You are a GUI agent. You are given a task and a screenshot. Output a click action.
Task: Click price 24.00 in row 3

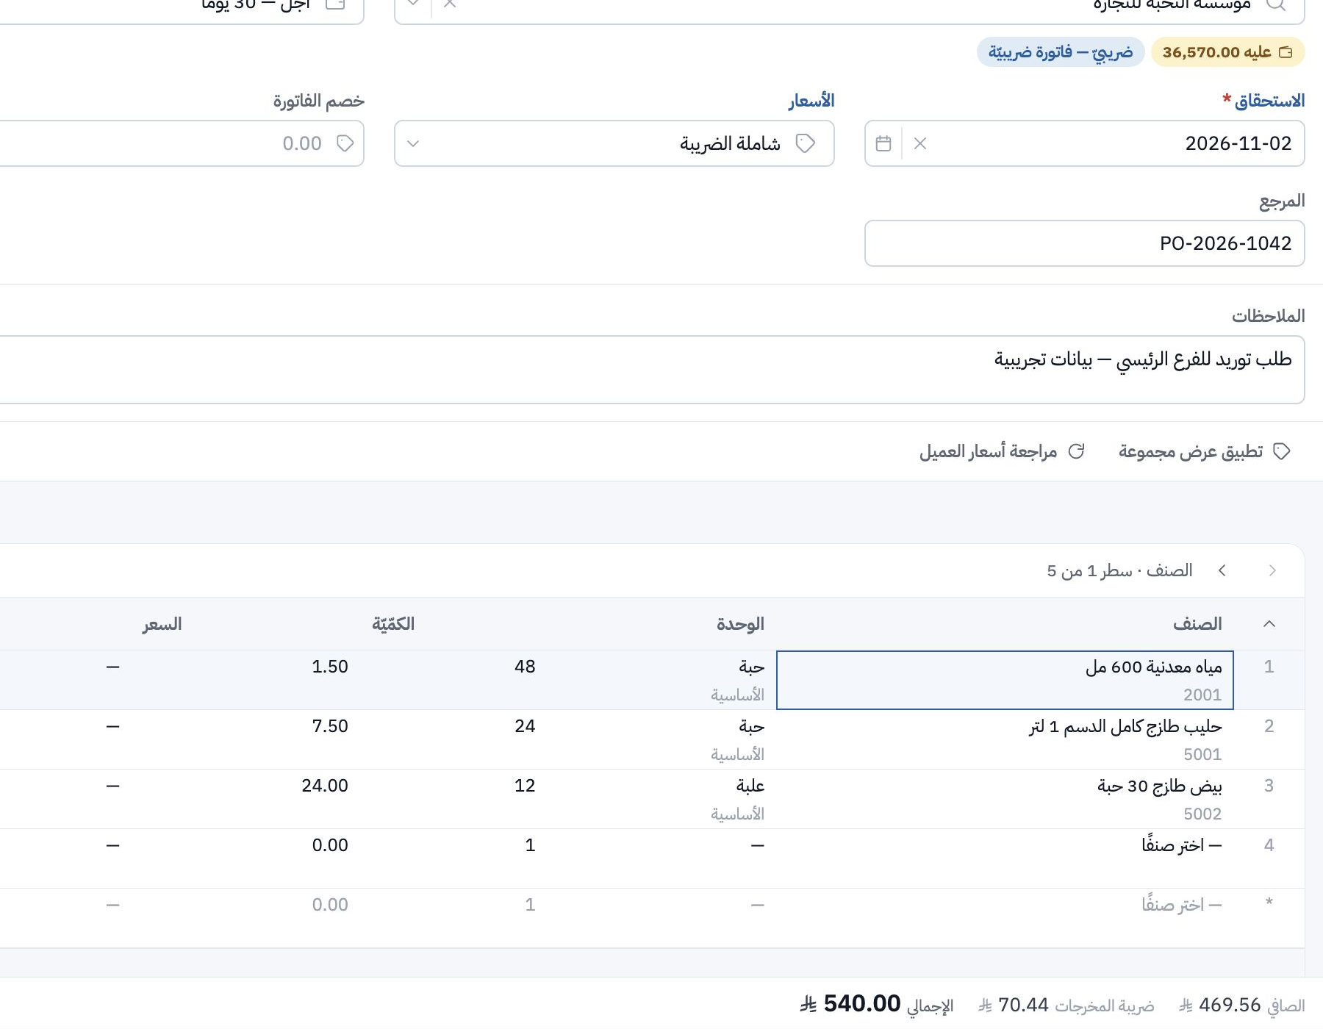(325, 786)
